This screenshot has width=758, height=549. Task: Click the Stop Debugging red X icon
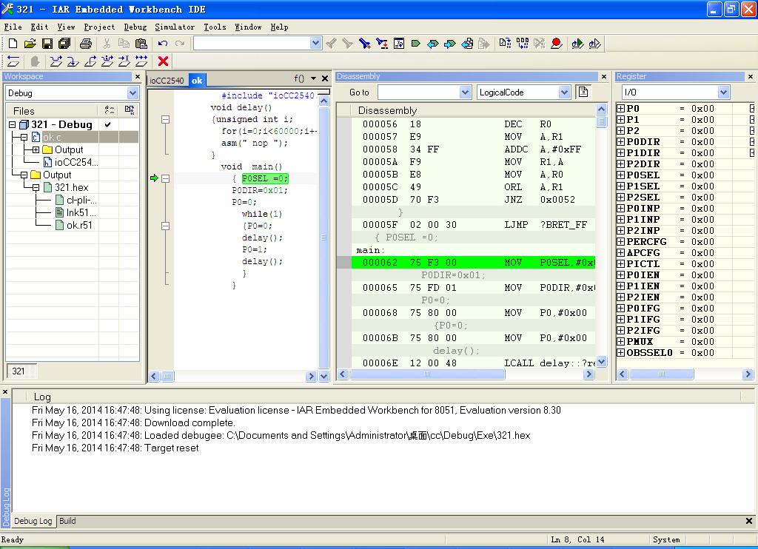[164, 61]
